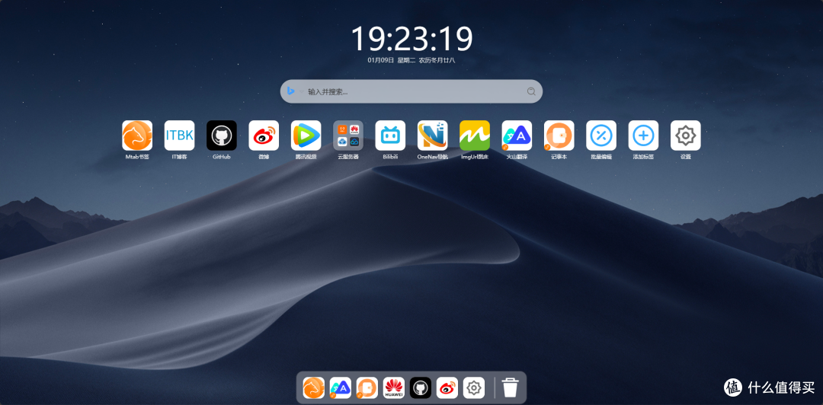Expand the 云服务器 folder group

coord(348,136)
